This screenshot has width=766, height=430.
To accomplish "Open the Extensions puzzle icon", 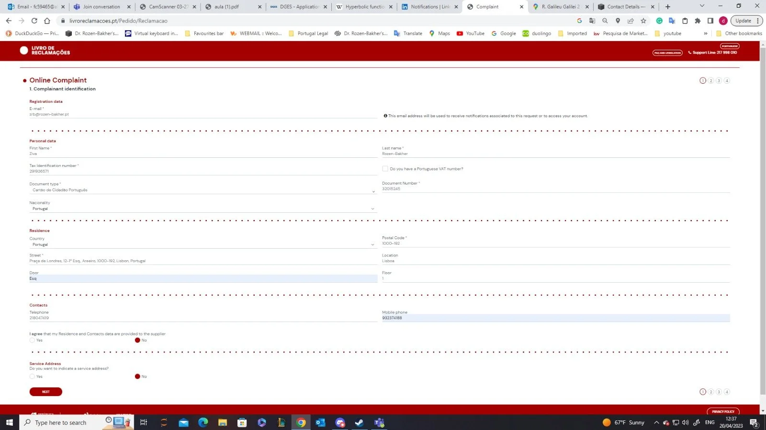I will pos(698,21).
